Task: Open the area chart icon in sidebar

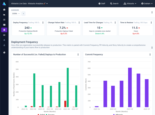Action: [x=4, y=14]
